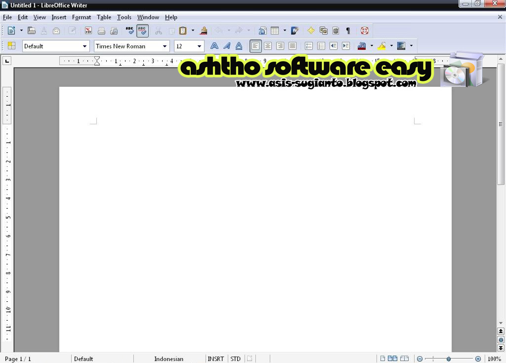Apply Underline formatting underlined A
The width and height of the screenshot is (506, 363).
(239, 46)
